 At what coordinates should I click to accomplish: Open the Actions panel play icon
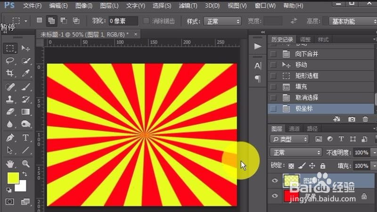(257, 46)
